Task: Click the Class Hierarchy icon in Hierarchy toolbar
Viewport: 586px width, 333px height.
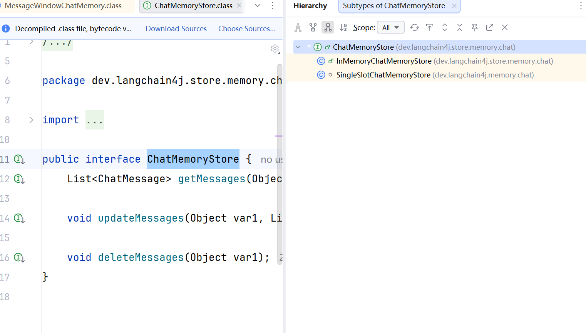Action: [x=298, y=27]
